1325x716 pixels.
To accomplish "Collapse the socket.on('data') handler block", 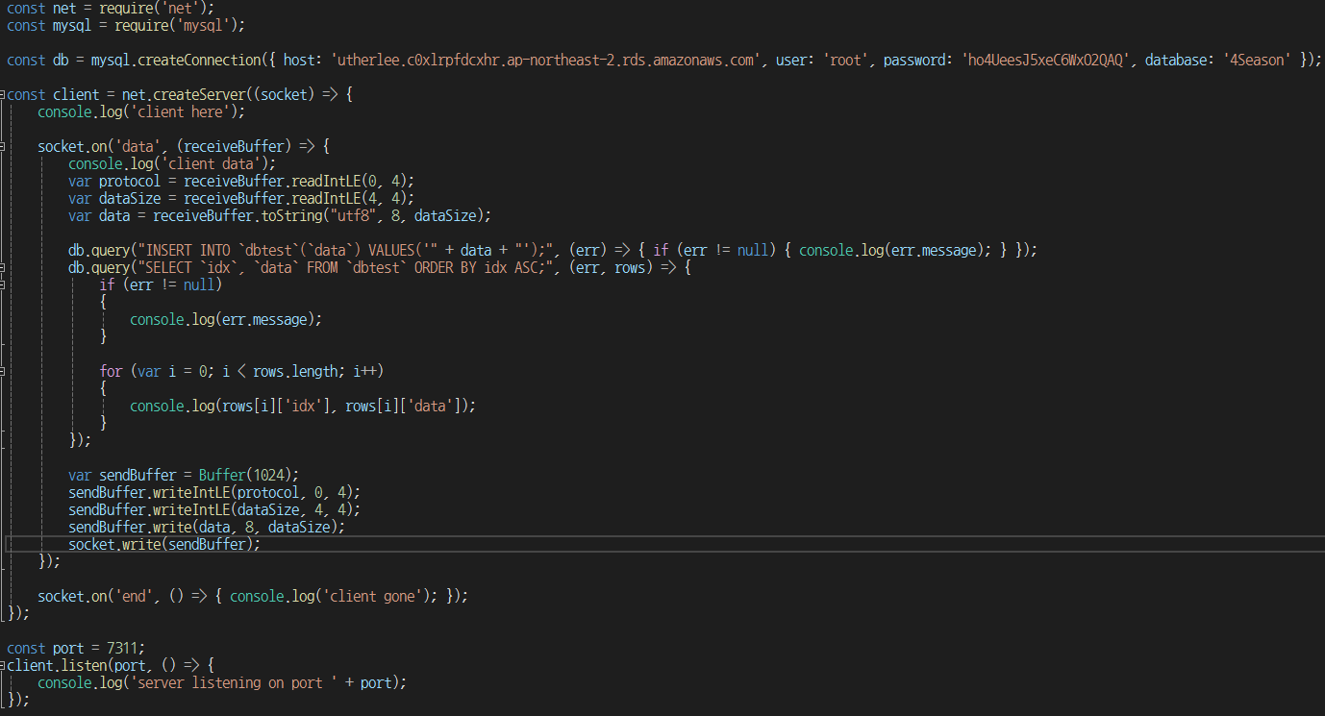I will 4,147.
